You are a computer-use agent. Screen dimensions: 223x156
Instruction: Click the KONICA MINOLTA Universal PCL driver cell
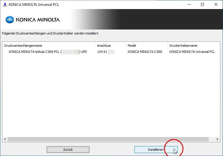(x=192, y=52)
